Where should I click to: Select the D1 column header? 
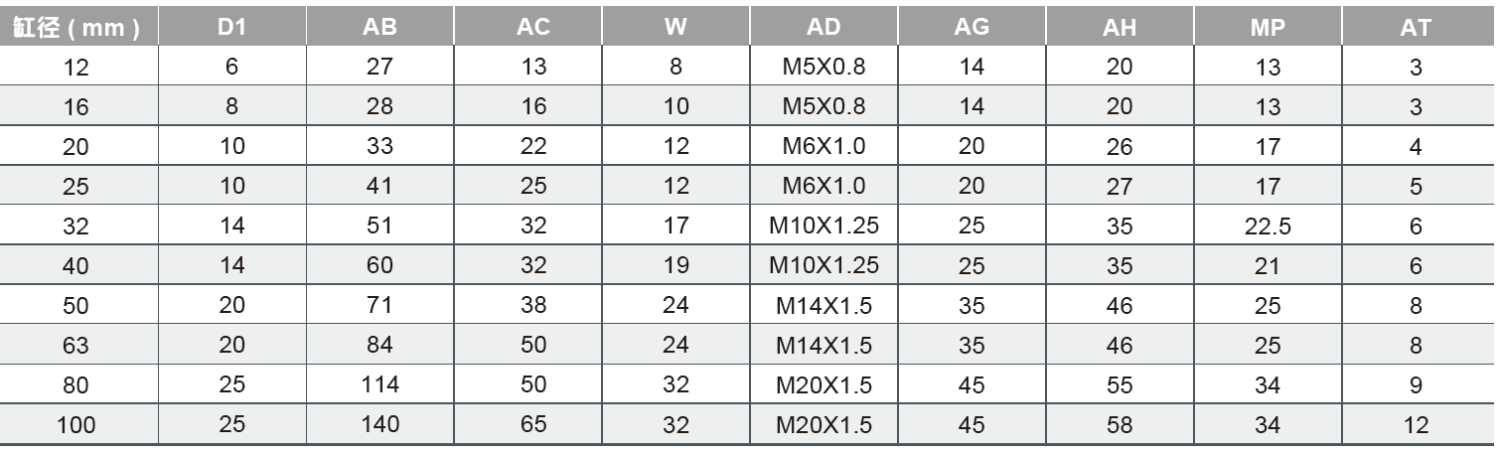tap(231, 28)
